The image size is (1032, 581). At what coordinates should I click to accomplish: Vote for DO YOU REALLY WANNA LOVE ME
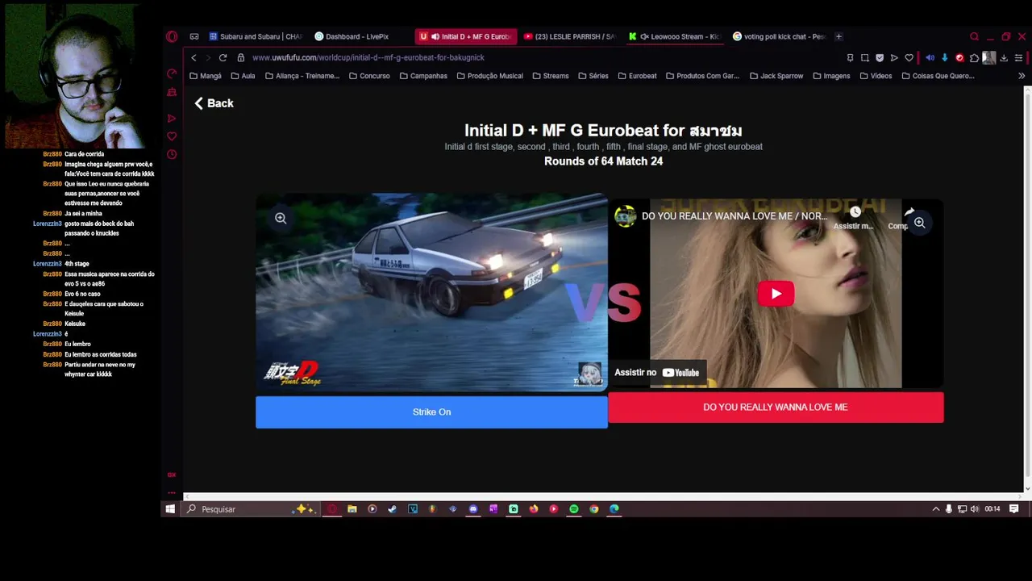(776, 407)
